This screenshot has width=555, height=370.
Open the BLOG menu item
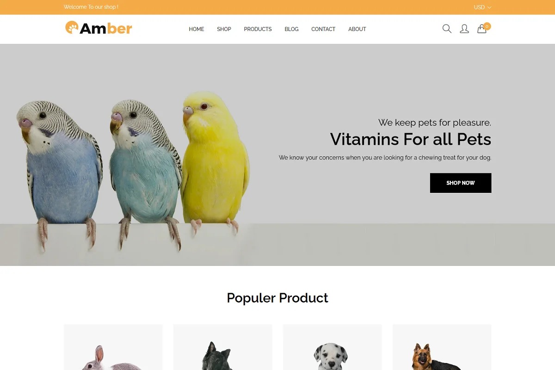(x=291, y=29)
